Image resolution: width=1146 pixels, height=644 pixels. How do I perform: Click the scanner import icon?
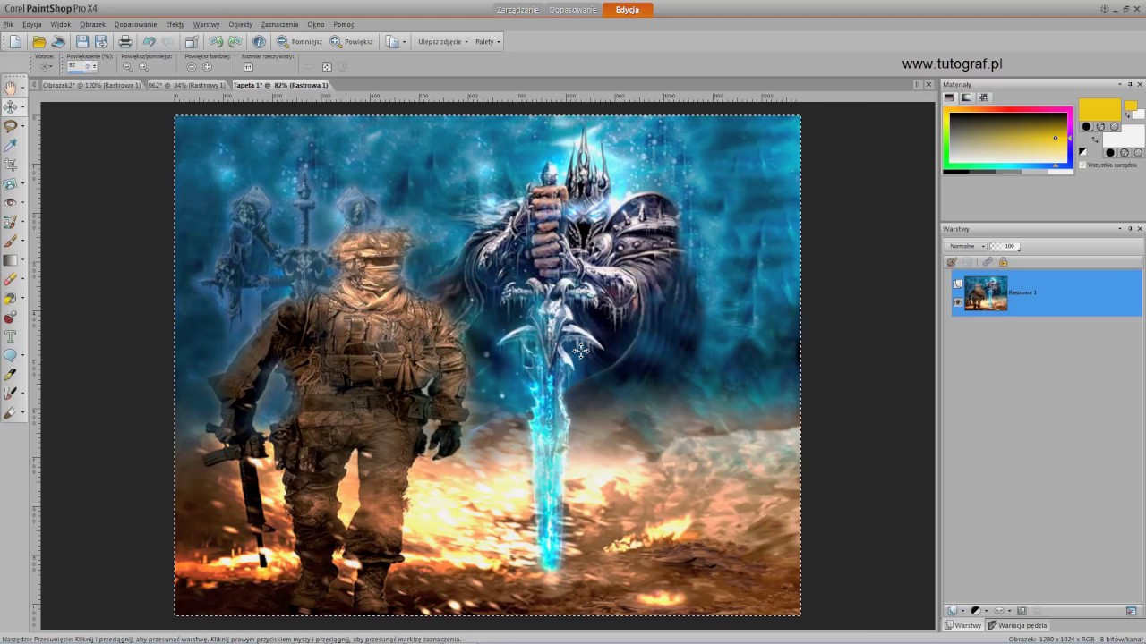point(58,42)
